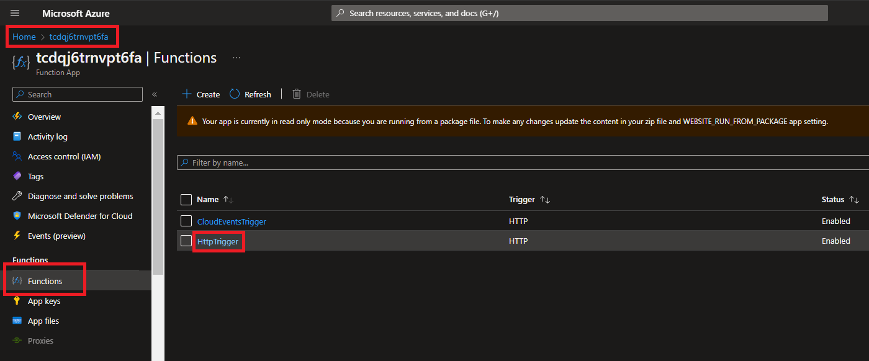Image resolution: width=869 pixels, height=361 pixels.
Task: Click the Status column header text
Action: point(833,200)
